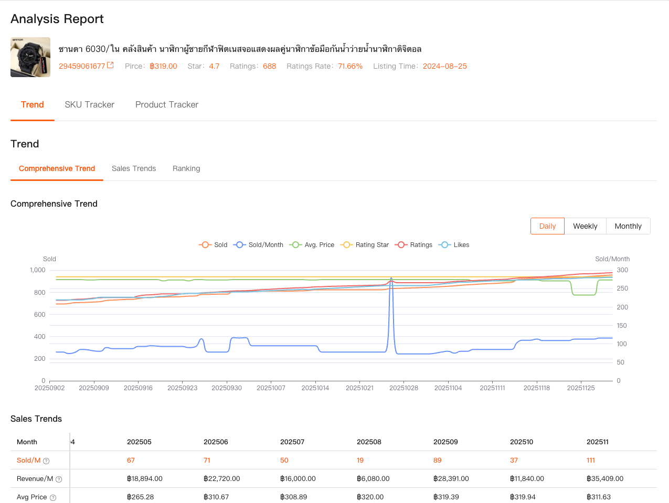The height and width of the screenshot is (503, 669).
Task: Toggle Avg. Price legend entry
Action: point(312,245)
